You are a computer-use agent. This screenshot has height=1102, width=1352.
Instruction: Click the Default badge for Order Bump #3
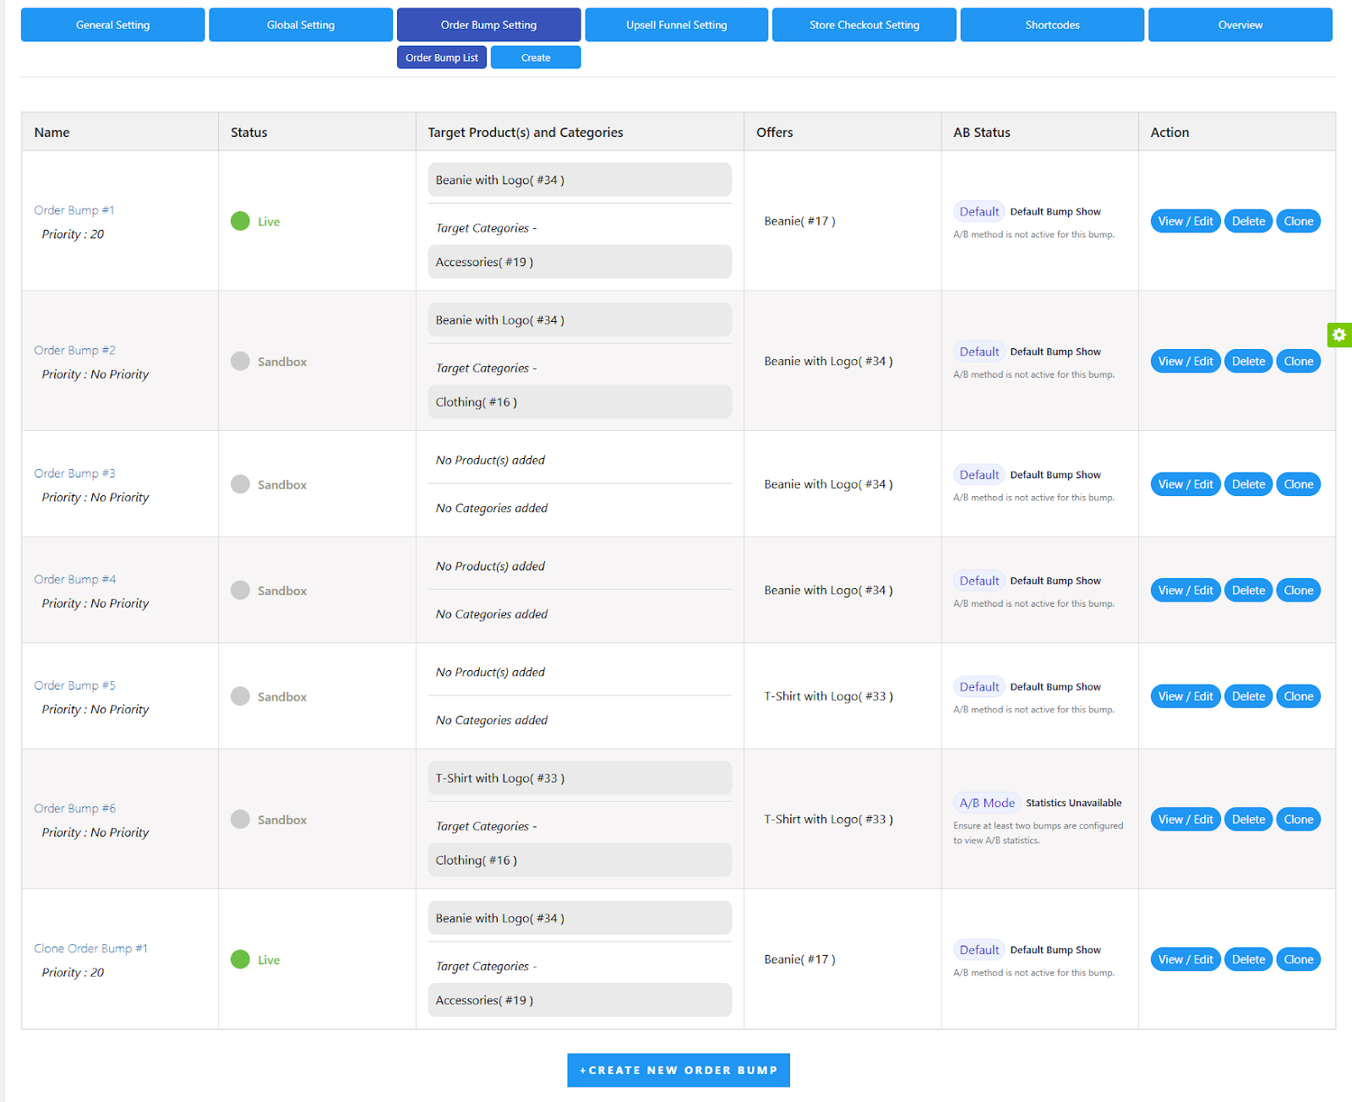pyautogui.click(x=978, y=474)
